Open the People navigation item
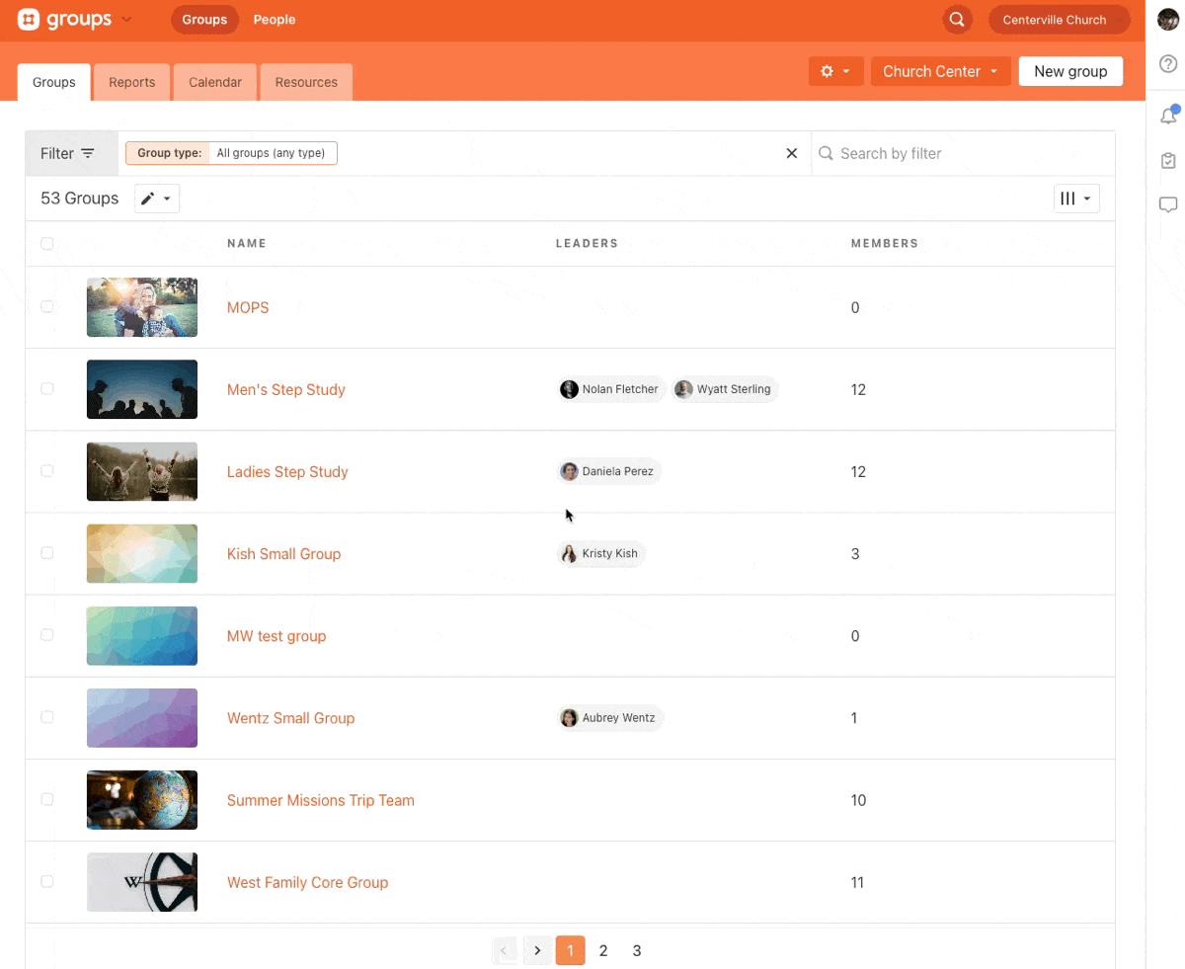Image resolution: width=1185 pixels, height=969 pixels. 274,20
